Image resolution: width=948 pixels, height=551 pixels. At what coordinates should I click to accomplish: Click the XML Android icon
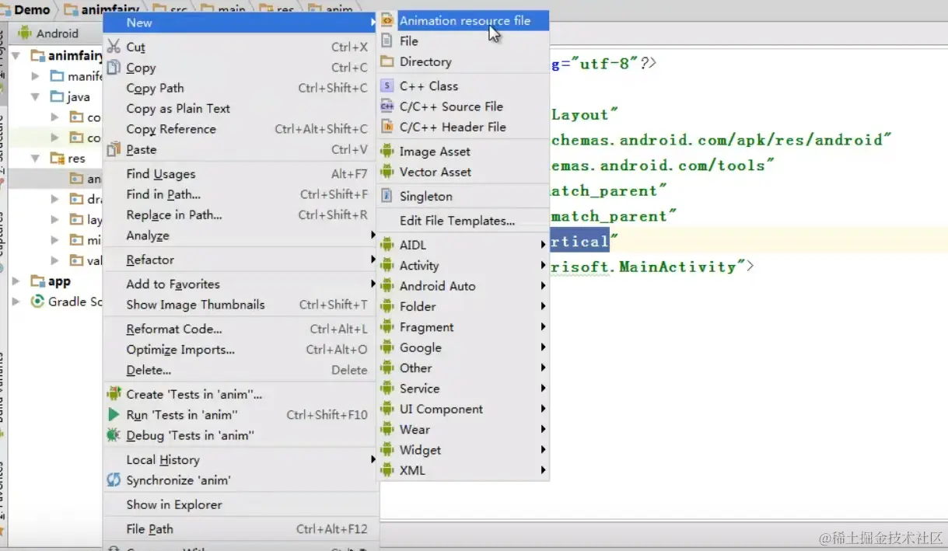coord(387,470)
